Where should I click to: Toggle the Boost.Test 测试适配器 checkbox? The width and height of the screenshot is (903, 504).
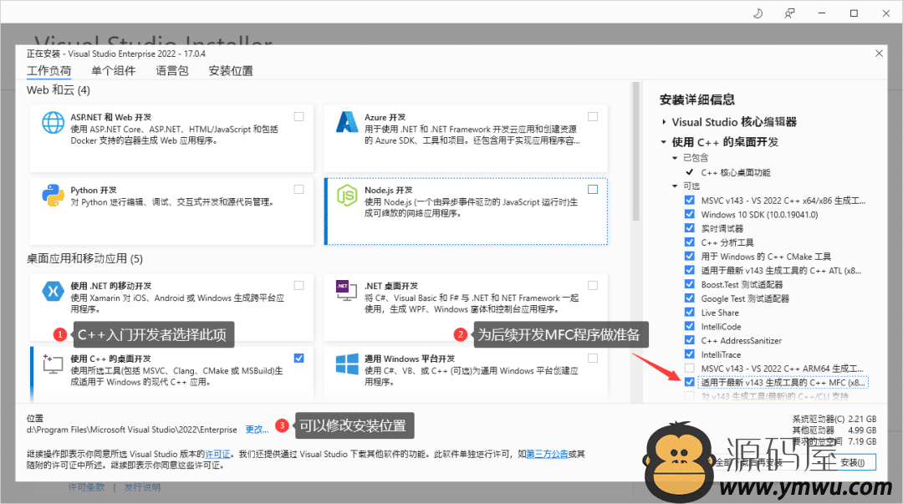689,284
